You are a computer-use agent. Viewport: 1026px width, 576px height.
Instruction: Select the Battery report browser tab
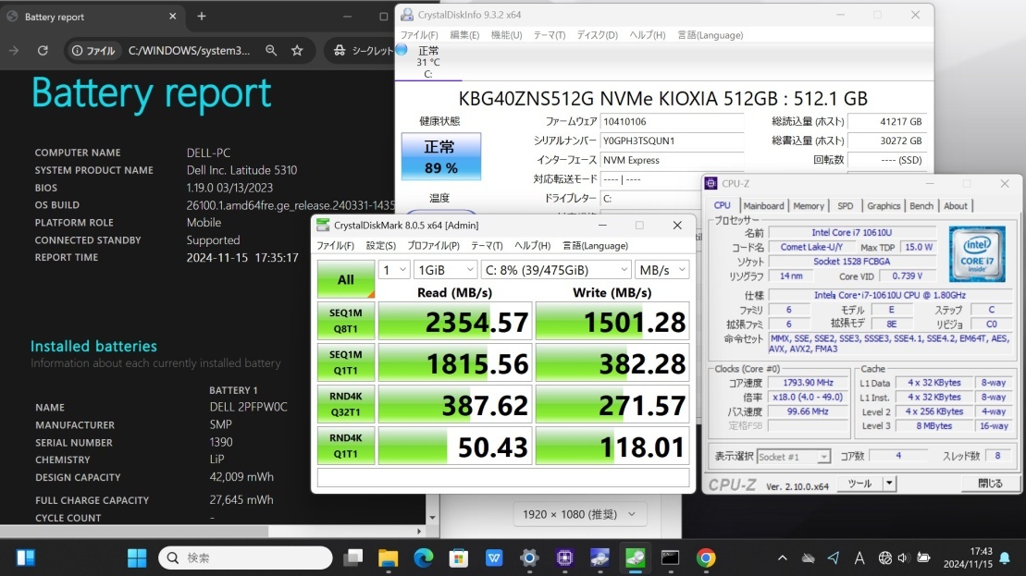(92, 17)
